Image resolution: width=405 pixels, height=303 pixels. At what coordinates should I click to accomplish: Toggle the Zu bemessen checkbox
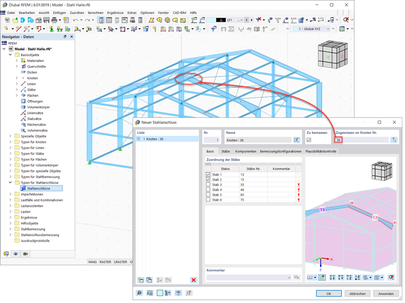click(309, 140)
